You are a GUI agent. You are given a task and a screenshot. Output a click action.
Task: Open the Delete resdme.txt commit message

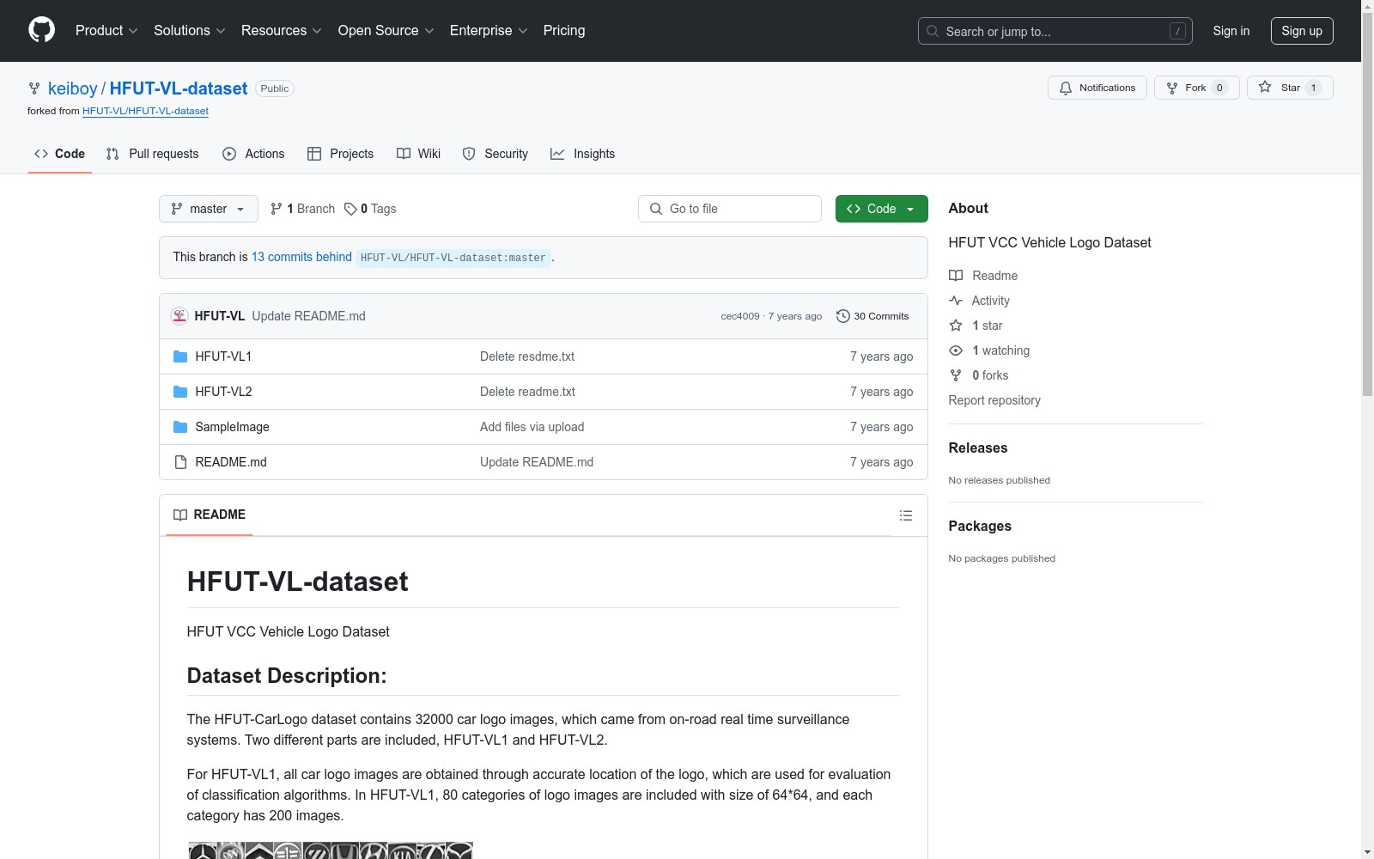527,356
